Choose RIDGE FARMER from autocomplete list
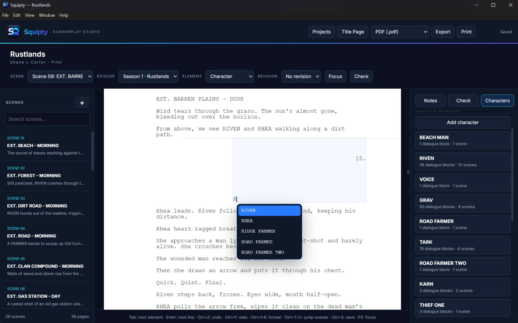 [269, 231]
